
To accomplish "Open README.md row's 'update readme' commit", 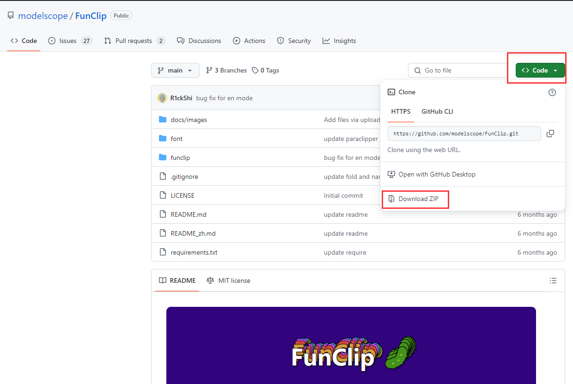I will [x=346, y=214].
